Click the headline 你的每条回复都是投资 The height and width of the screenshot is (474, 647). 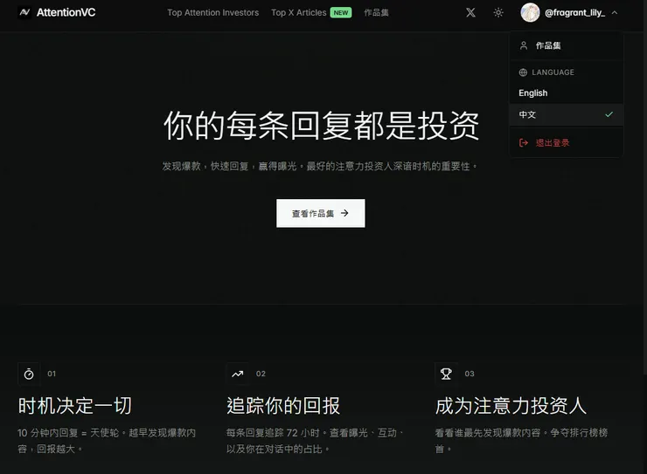(321, 125)
